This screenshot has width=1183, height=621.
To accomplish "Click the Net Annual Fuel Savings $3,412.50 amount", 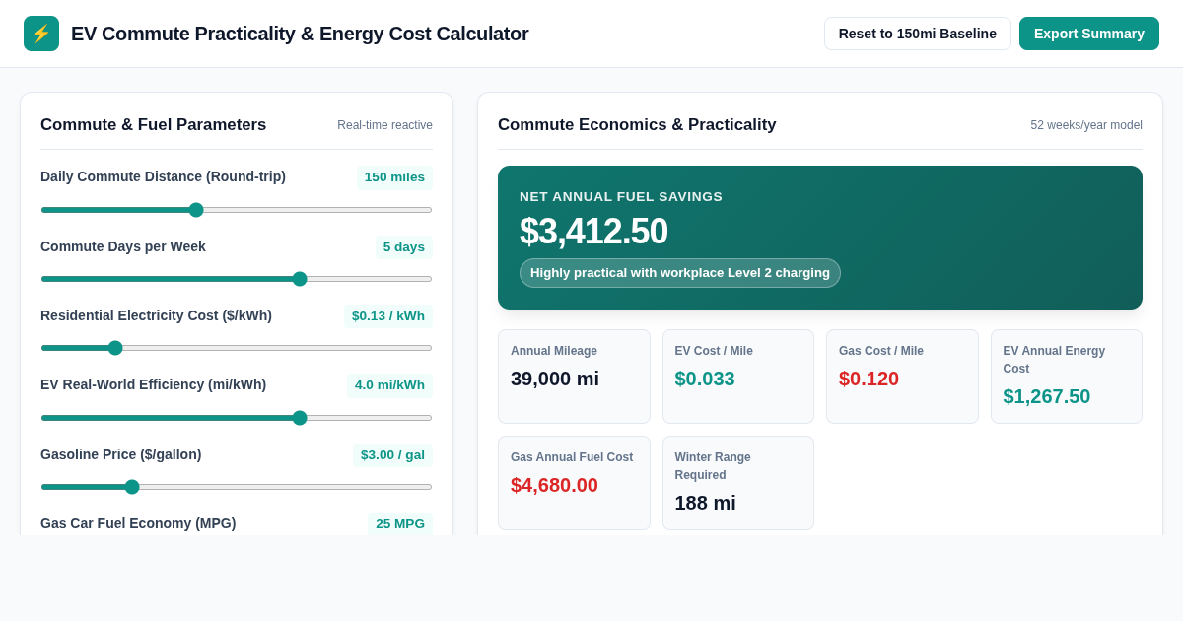I will [x=593, y=232].
